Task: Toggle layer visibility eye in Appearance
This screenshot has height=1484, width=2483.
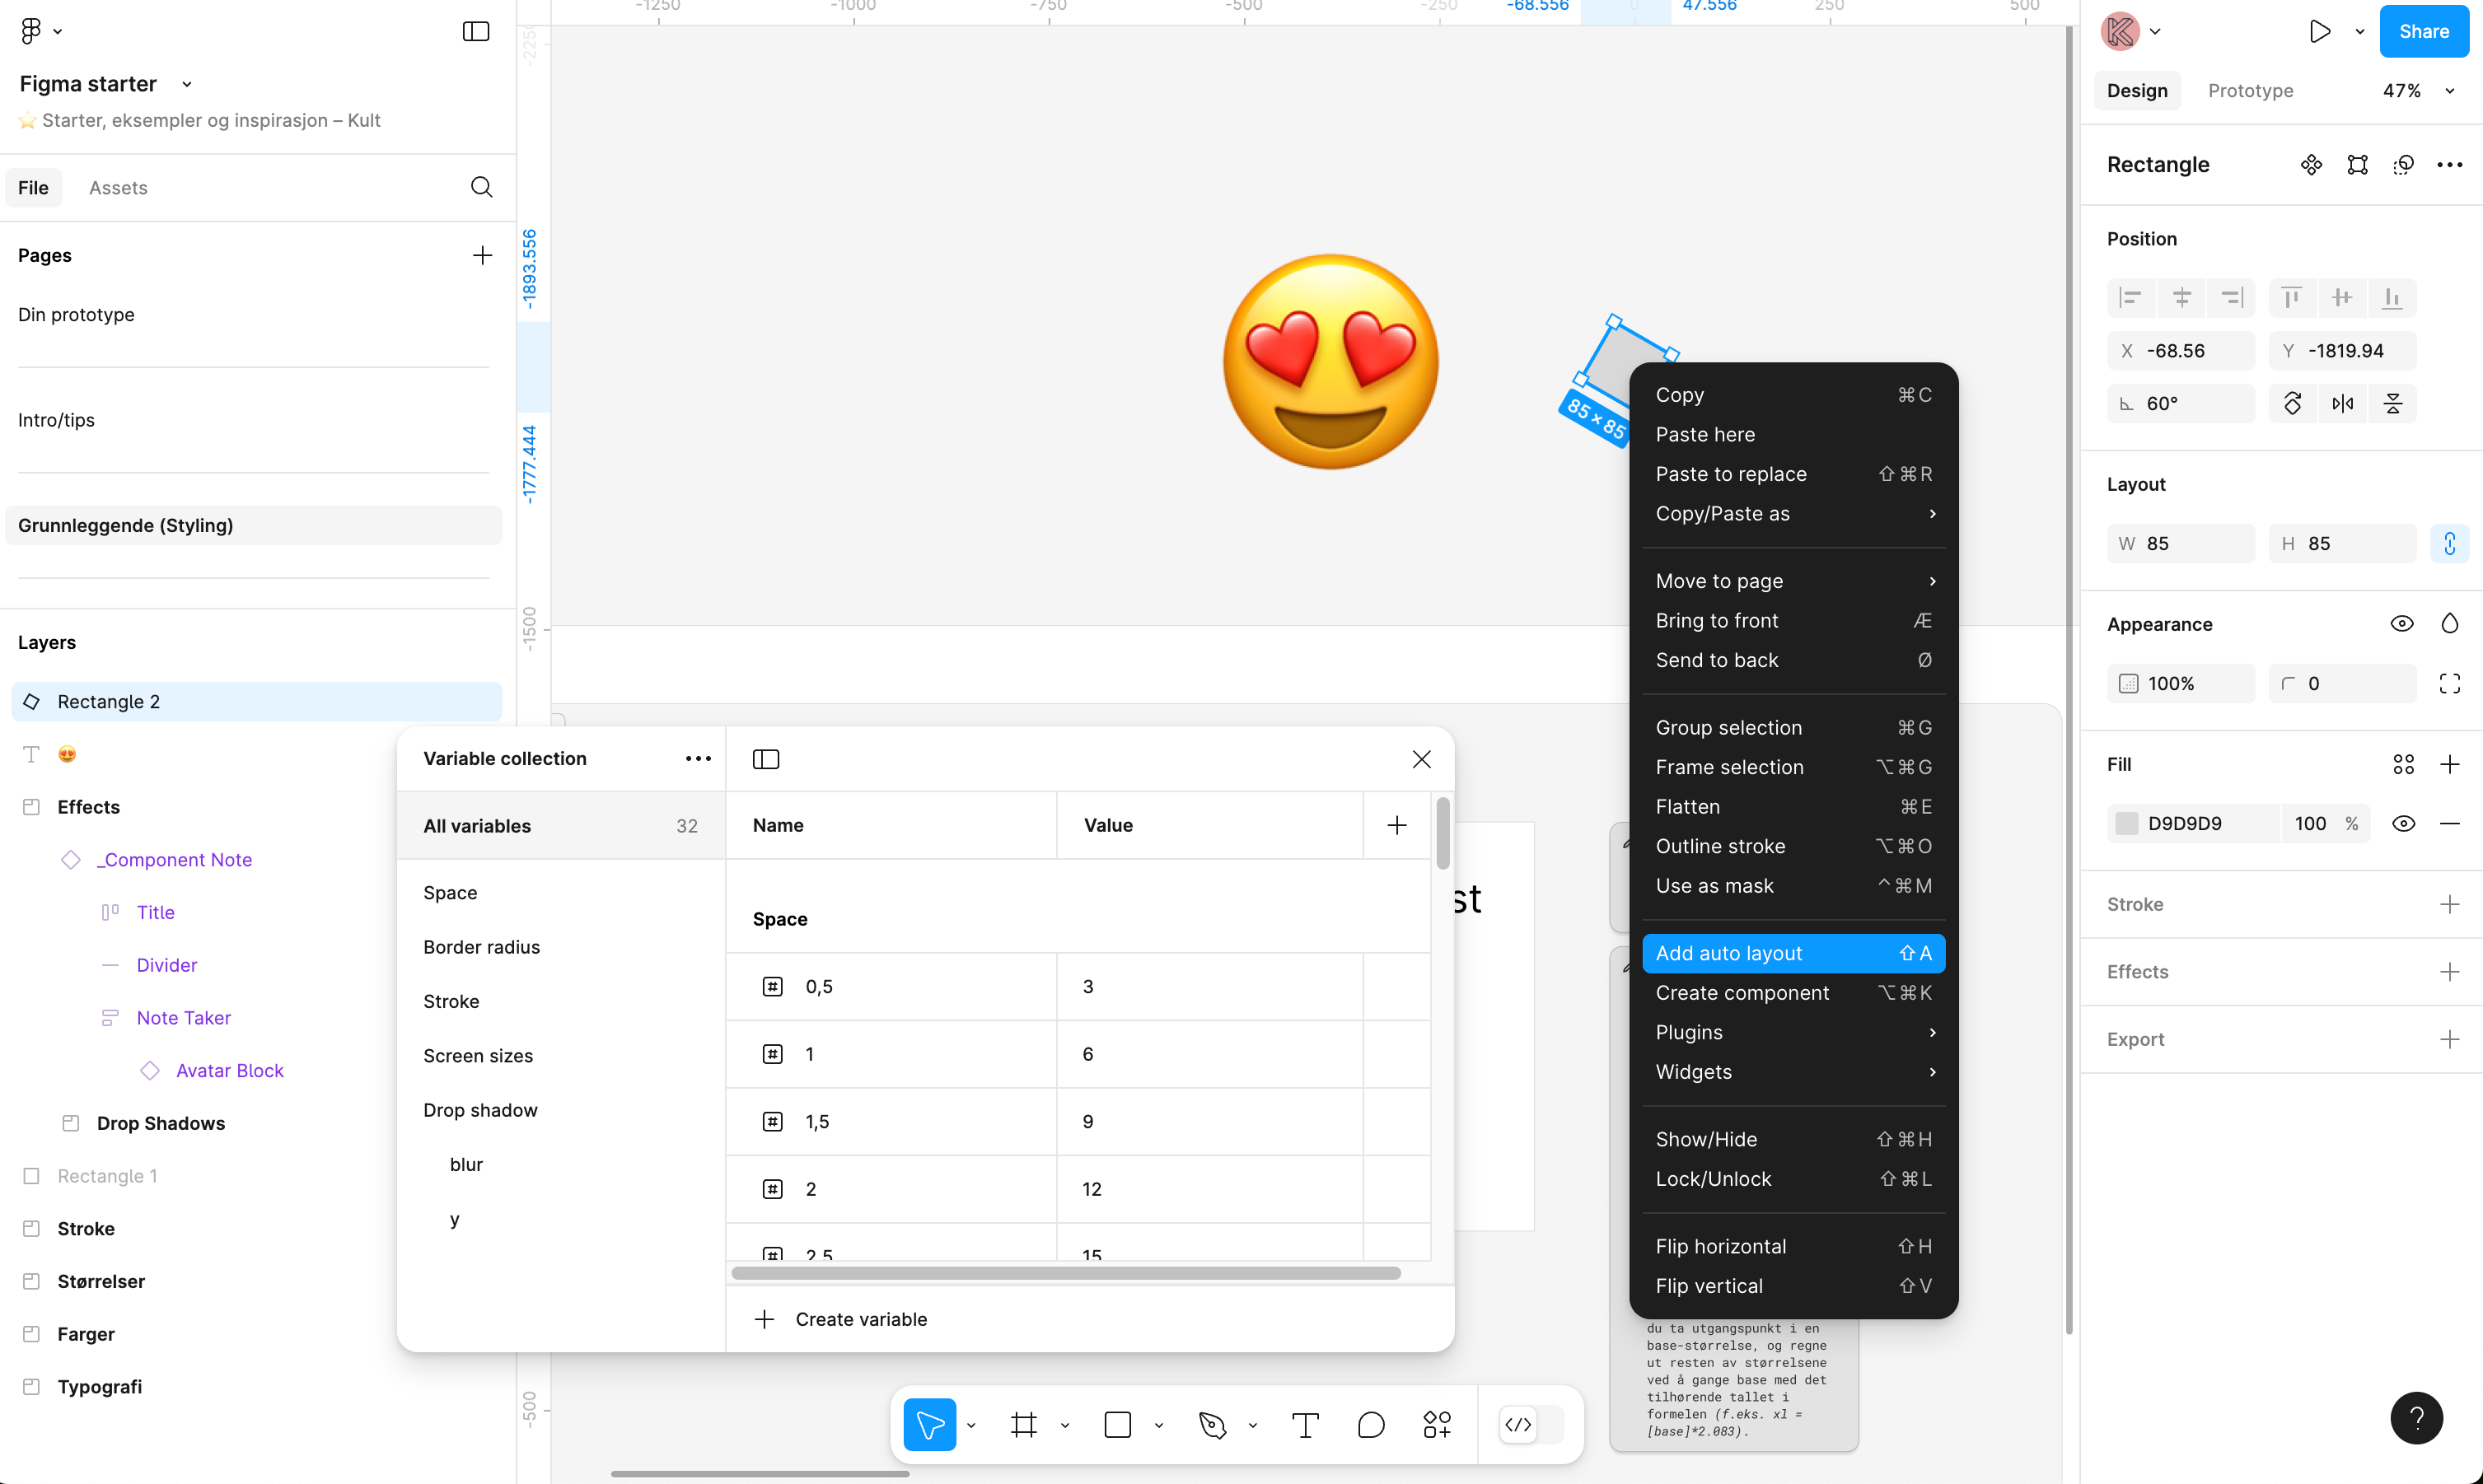Action: [x=2402, y=623]
